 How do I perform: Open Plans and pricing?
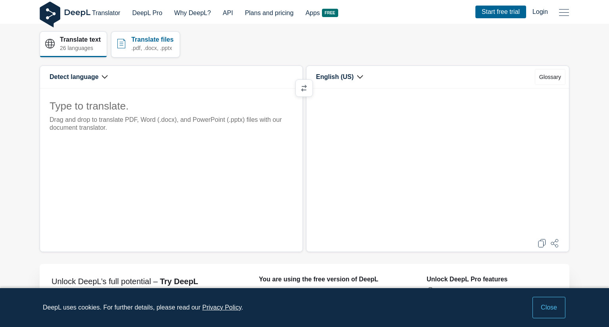tap(269, 13)
